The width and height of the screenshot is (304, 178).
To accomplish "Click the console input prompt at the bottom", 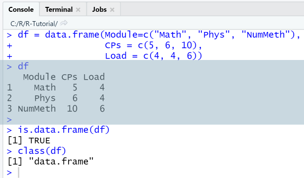I will pos(19,173).
